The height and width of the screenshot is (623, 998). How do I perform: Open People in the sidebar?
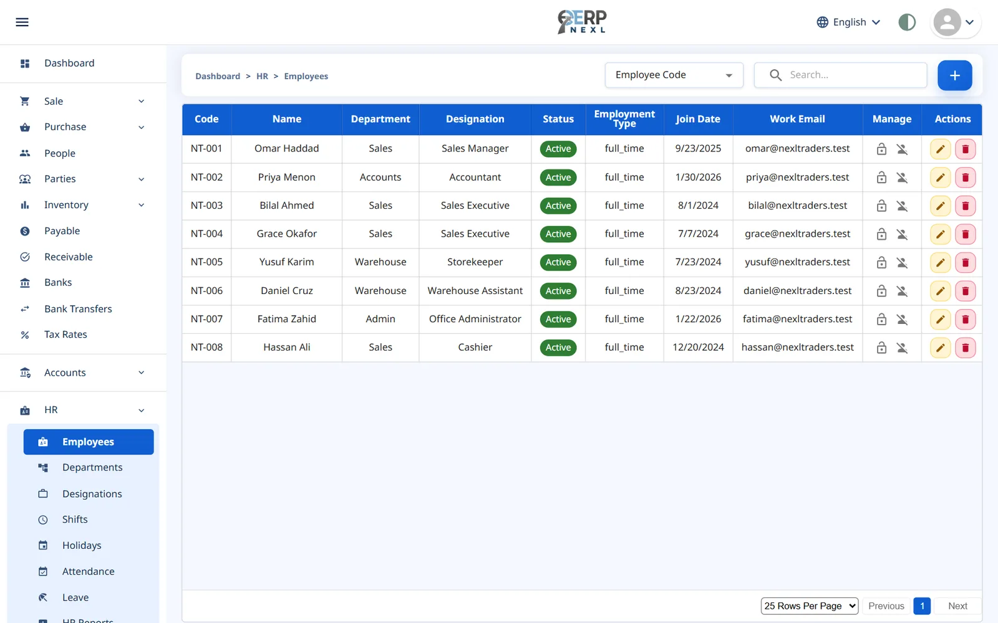pos(83,153)
